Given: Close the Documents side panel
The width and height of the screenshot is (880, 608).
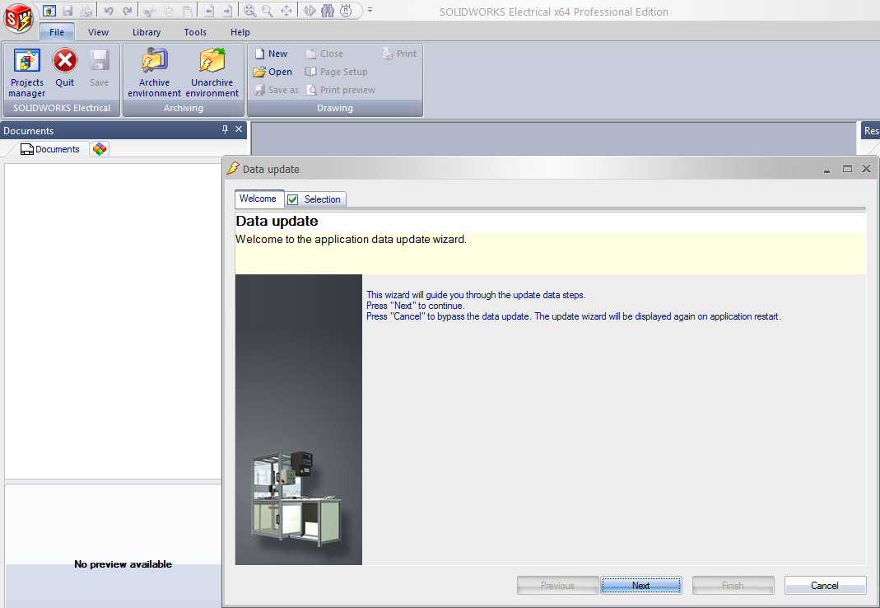Looking at the screenshot, I should pyautogui.click(x=239, y=129).
